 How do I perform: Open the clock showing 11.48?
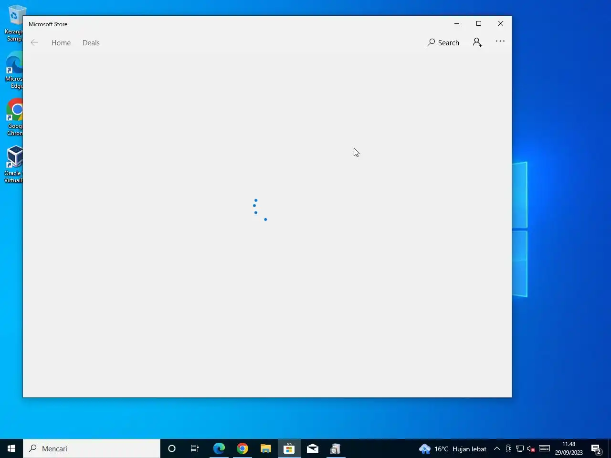pos(569,448)
